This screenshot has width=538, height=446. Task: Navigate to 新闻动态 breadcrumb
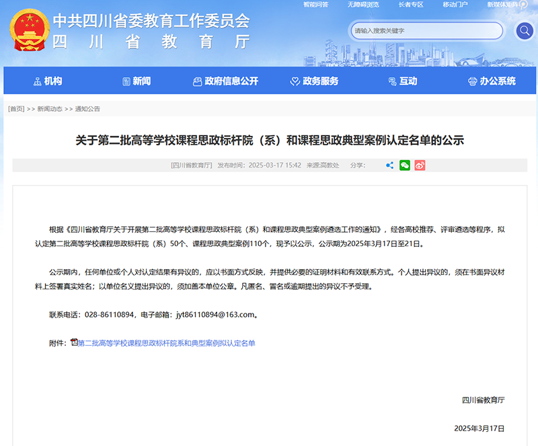(x=50, y=109)
